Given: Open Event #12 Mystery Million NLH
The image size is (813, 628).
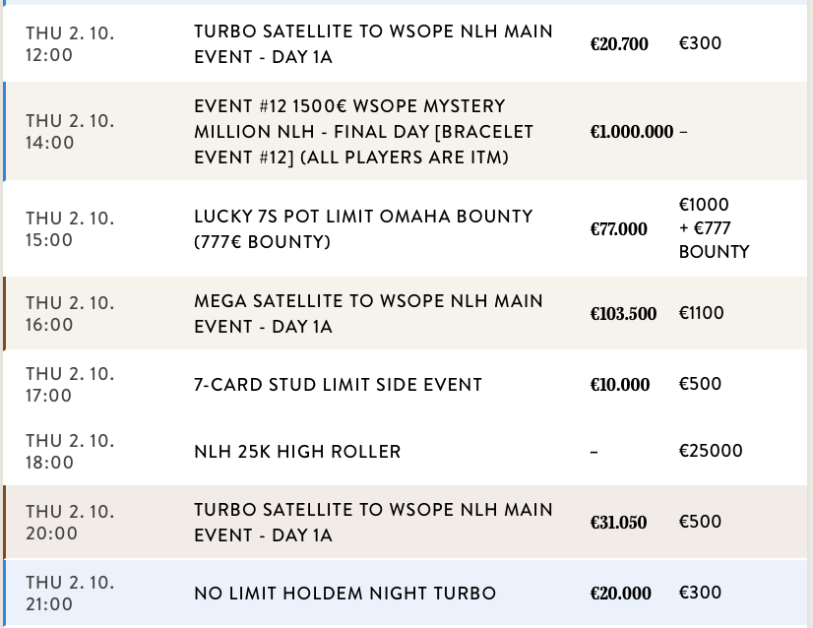Looking at the screenshot, I should pyautogui.click(x=364, y=131).
